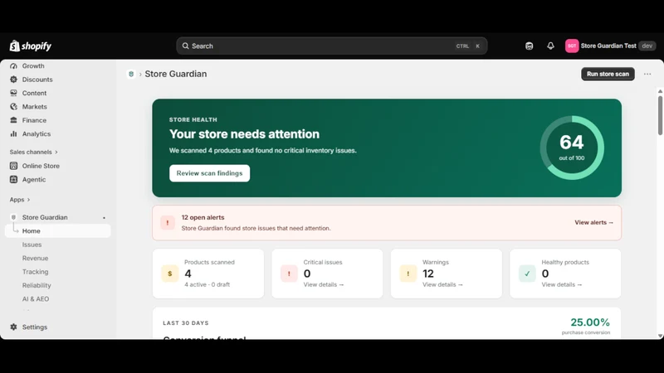Click the red alert icon in open alerts banner

[168, 222]
